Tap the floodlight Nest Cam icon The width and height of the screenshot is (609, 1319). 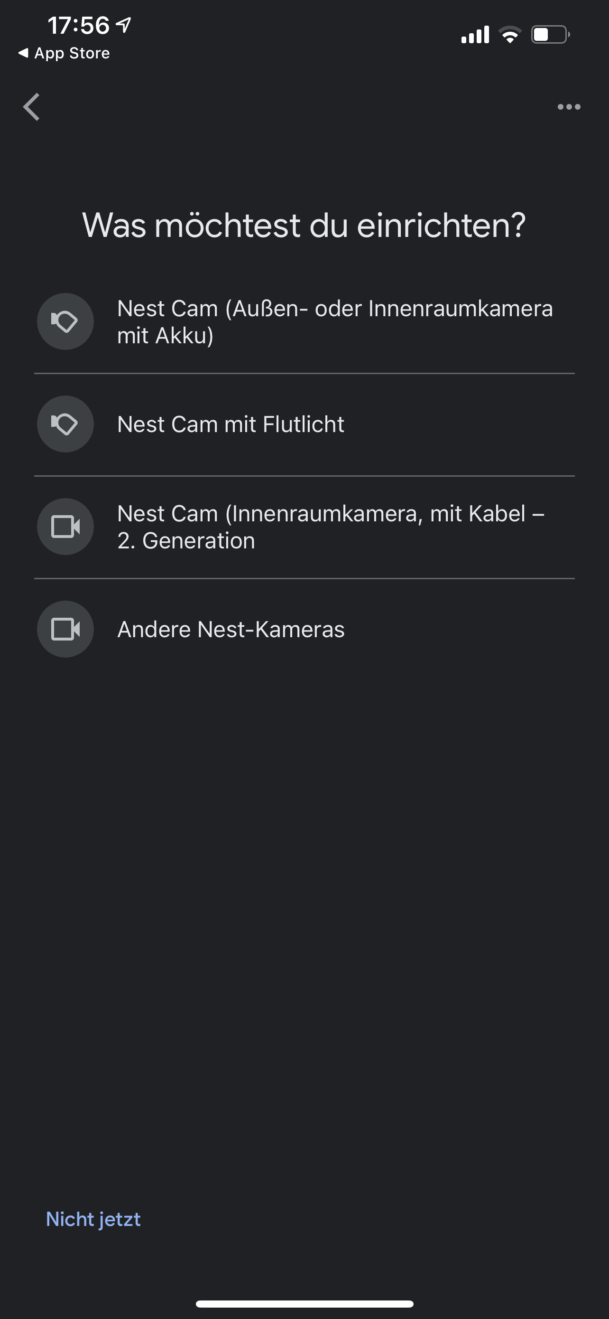click(65, 424)
